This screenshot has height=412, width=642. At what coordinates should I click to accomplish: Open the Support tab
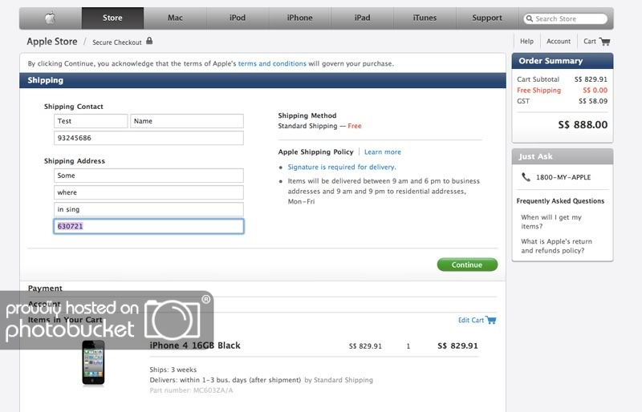coord(487,18)
